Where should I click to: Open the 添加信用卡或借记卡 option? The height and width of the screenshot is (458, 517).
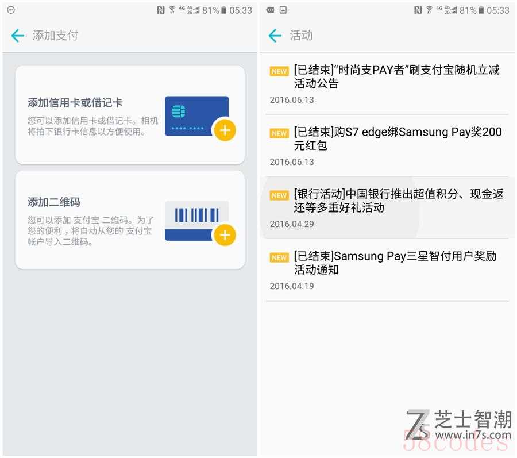click(x=130, y=115)
